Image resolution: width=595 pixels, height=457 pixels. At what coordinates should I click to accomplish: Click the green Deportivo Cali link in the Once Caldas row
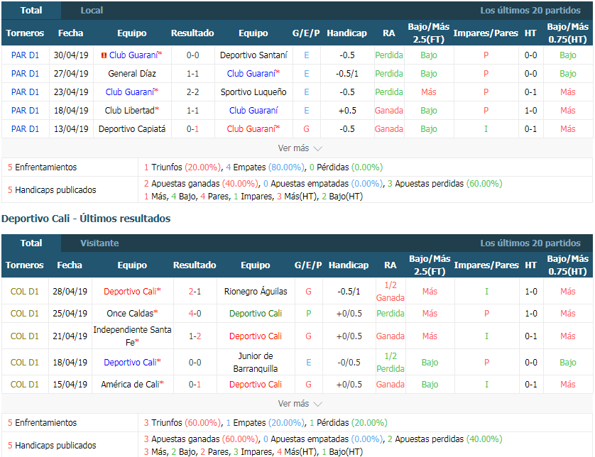pos(256,314)
